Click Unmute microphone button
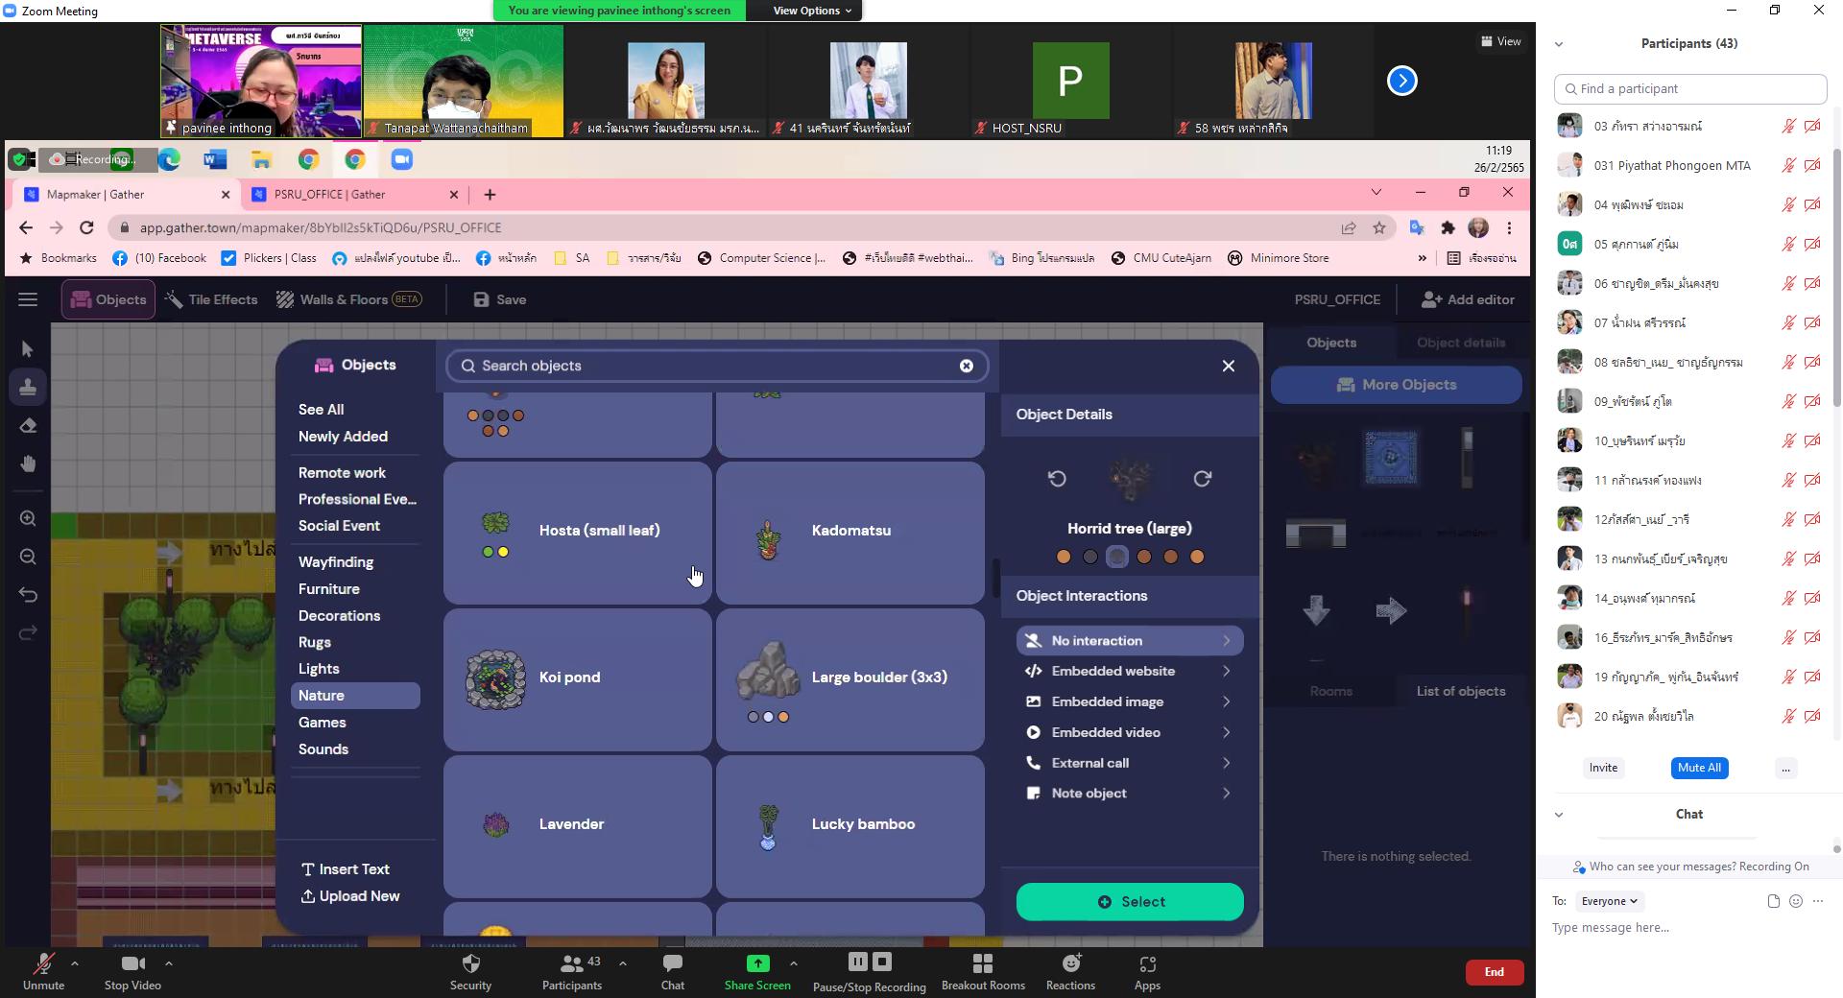The width and height of the screenshot is (1843, 998). (x=43, y=971)
